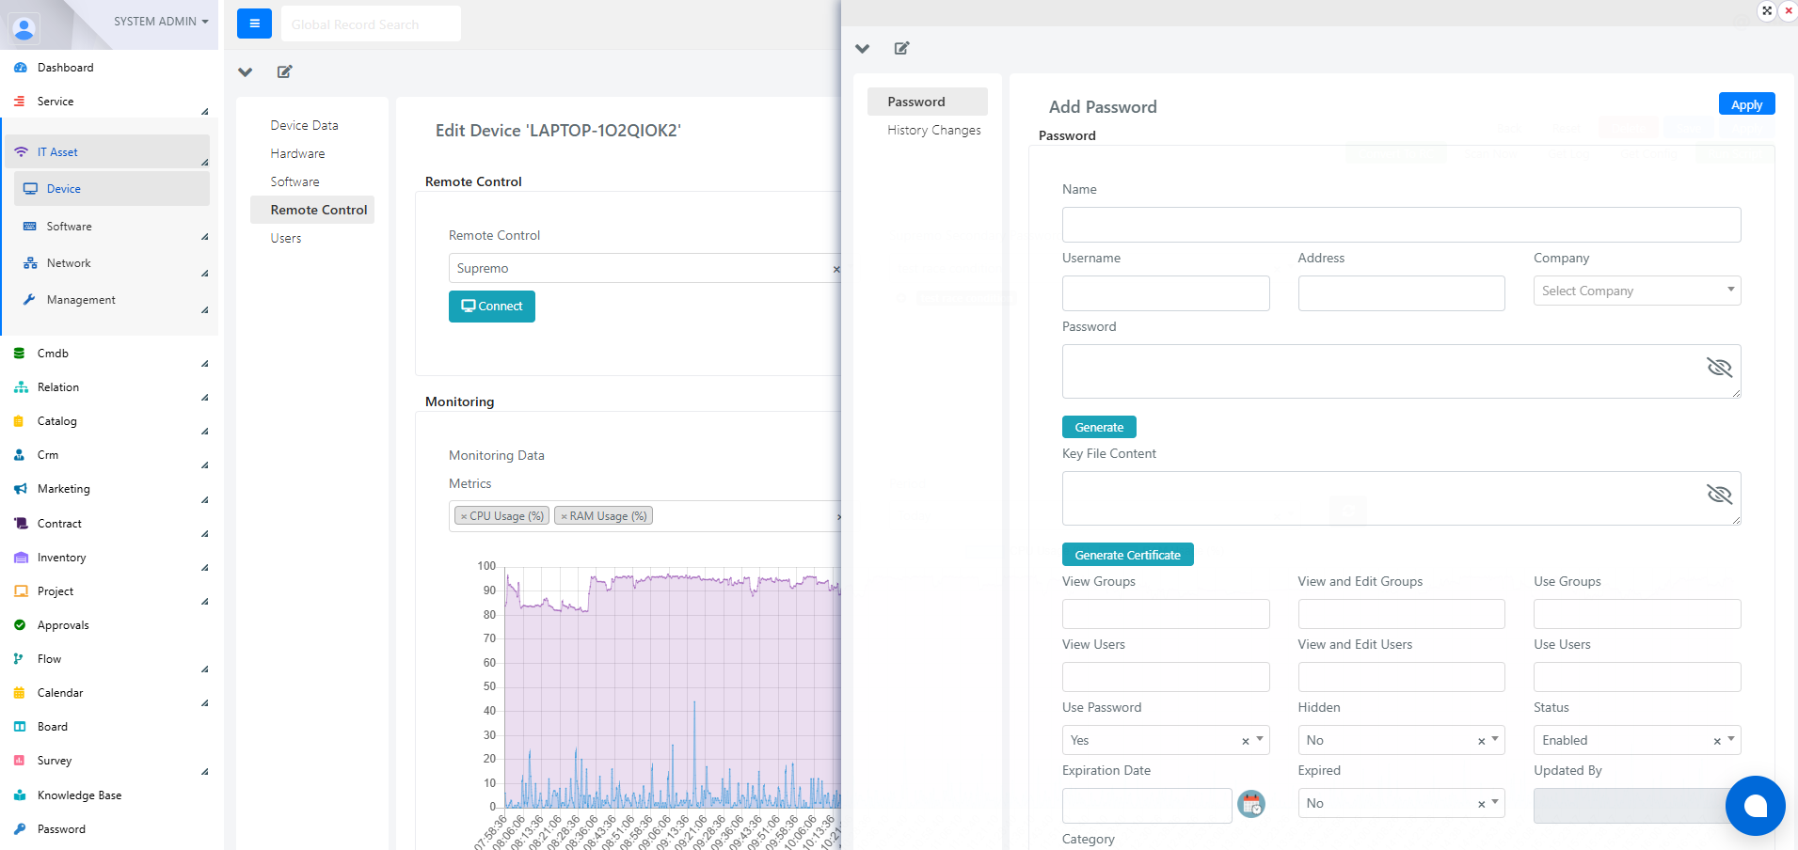Toggle visibility of Key File Content
The image size is (1798, 850).
coord(1719,495)
